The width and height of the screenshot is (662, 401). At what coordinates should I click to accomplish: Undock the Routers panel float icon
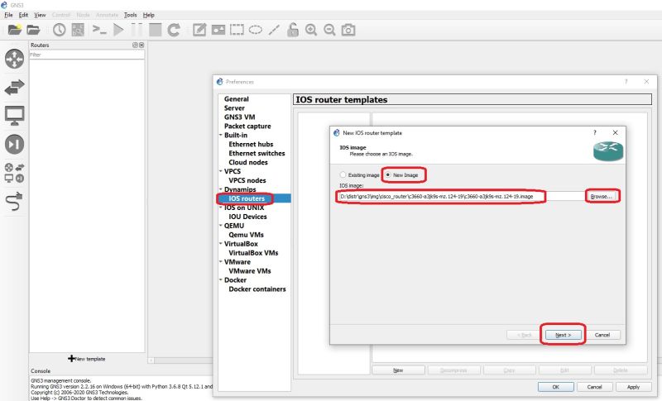tap(135, 45)
